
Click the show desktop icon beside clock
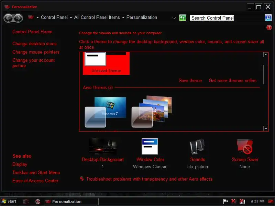pyautogui.click(x=271, y=202)
